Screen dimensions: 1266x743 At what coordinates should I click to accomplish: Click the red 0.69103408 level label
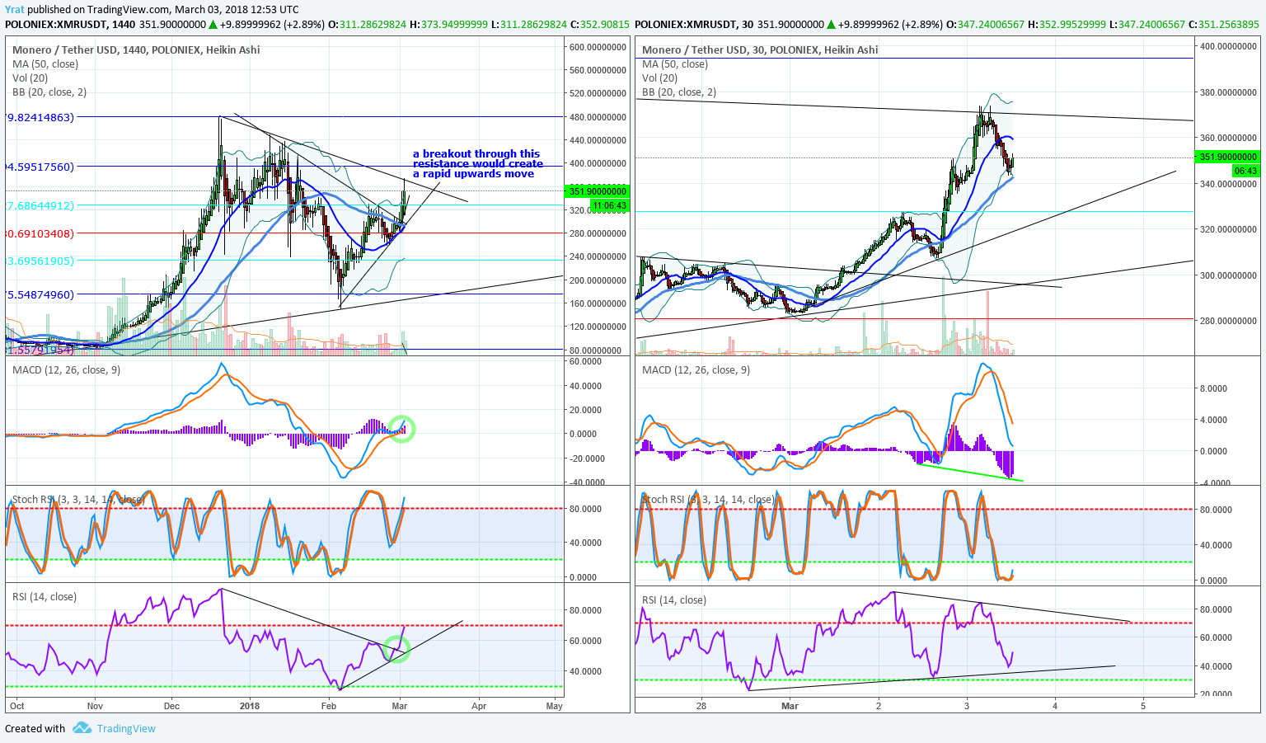(40, 233)
